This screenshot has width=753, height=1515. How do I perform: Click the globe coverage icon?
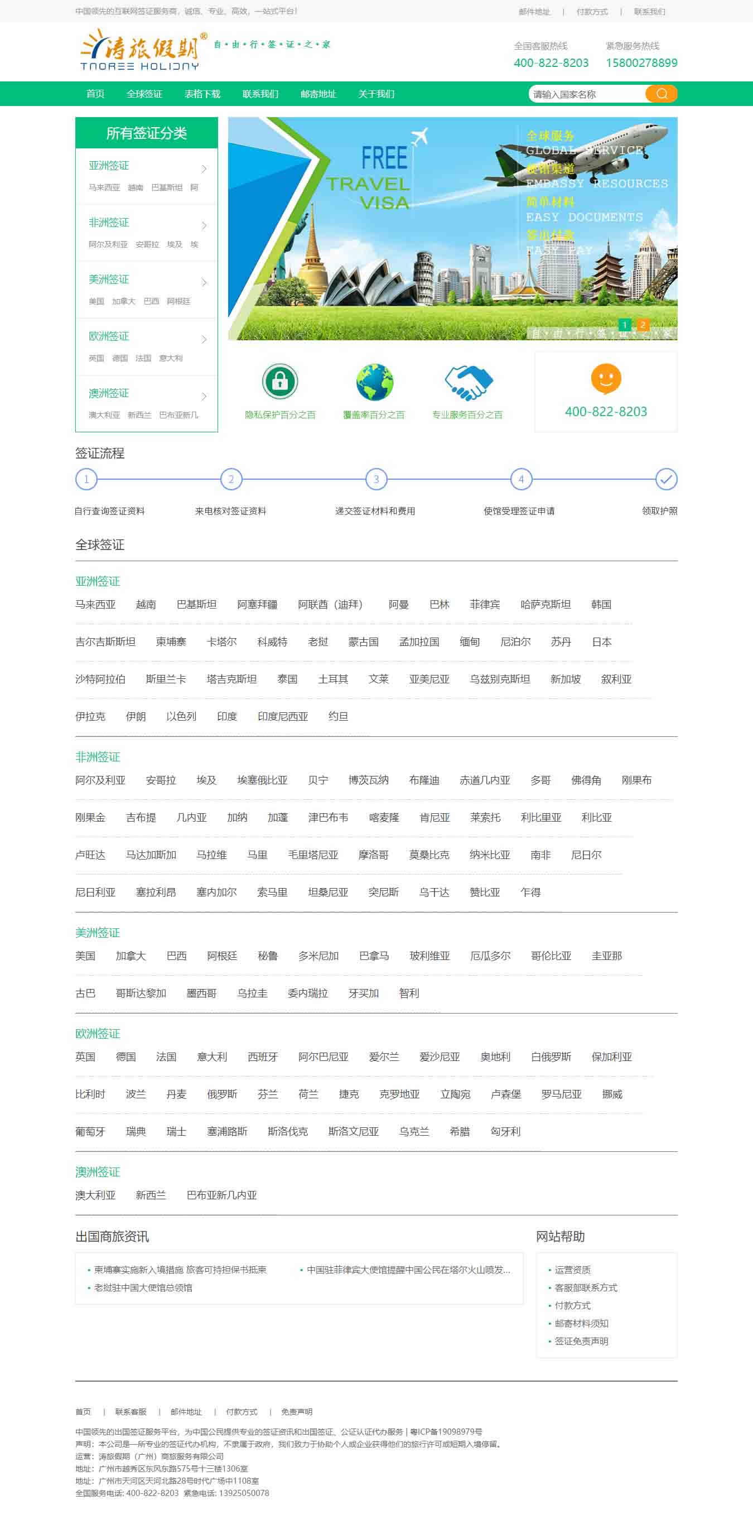[374, 382]
